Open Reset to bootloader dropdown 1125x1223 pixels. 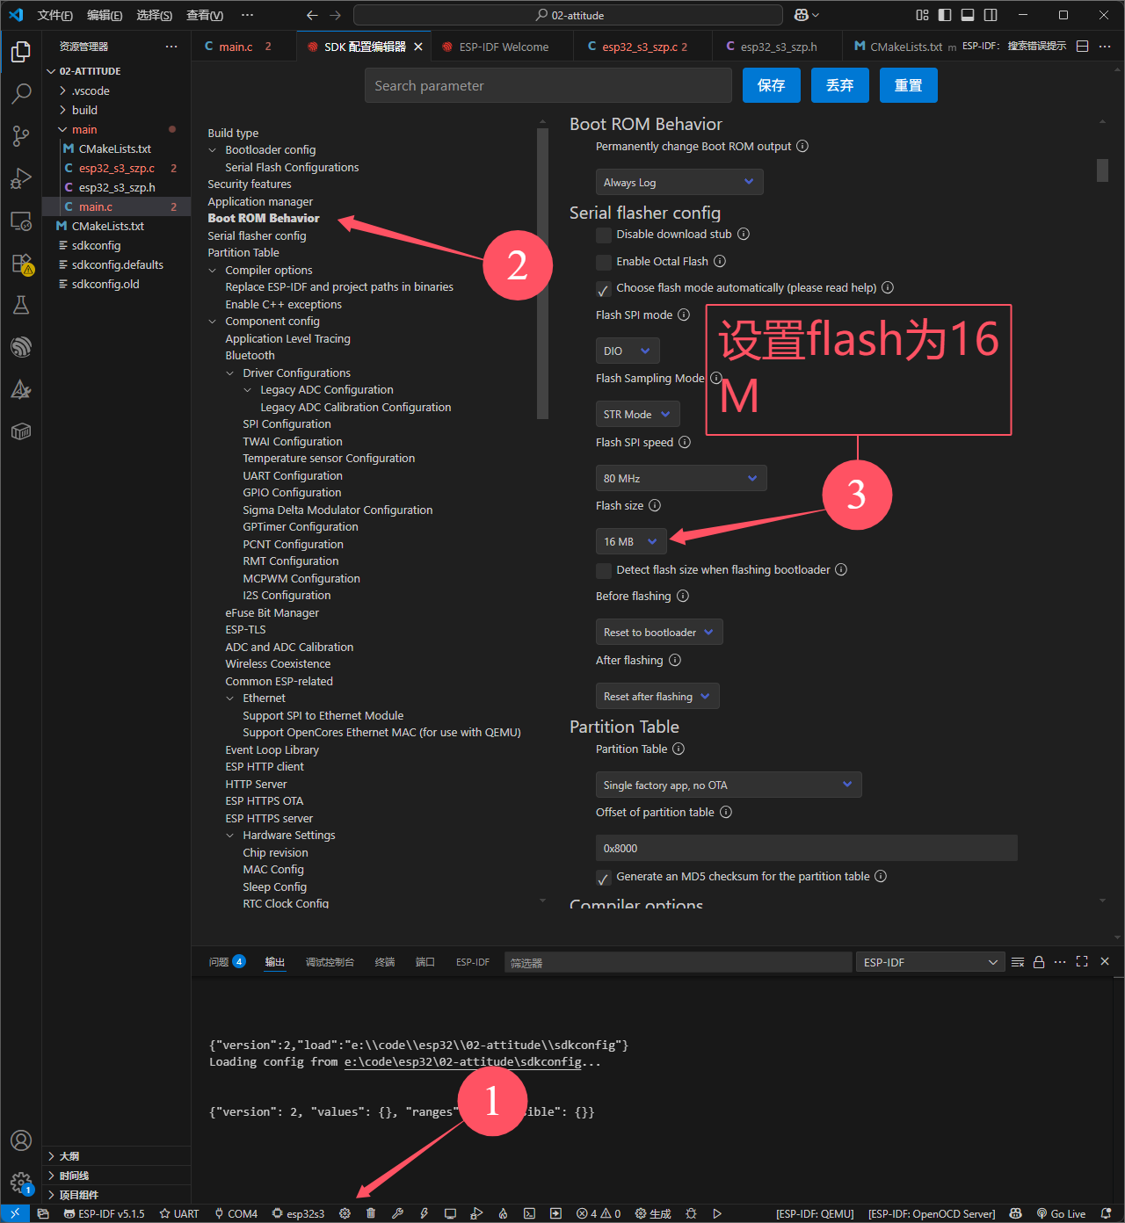pyautogui.click(x=659, y=632)
